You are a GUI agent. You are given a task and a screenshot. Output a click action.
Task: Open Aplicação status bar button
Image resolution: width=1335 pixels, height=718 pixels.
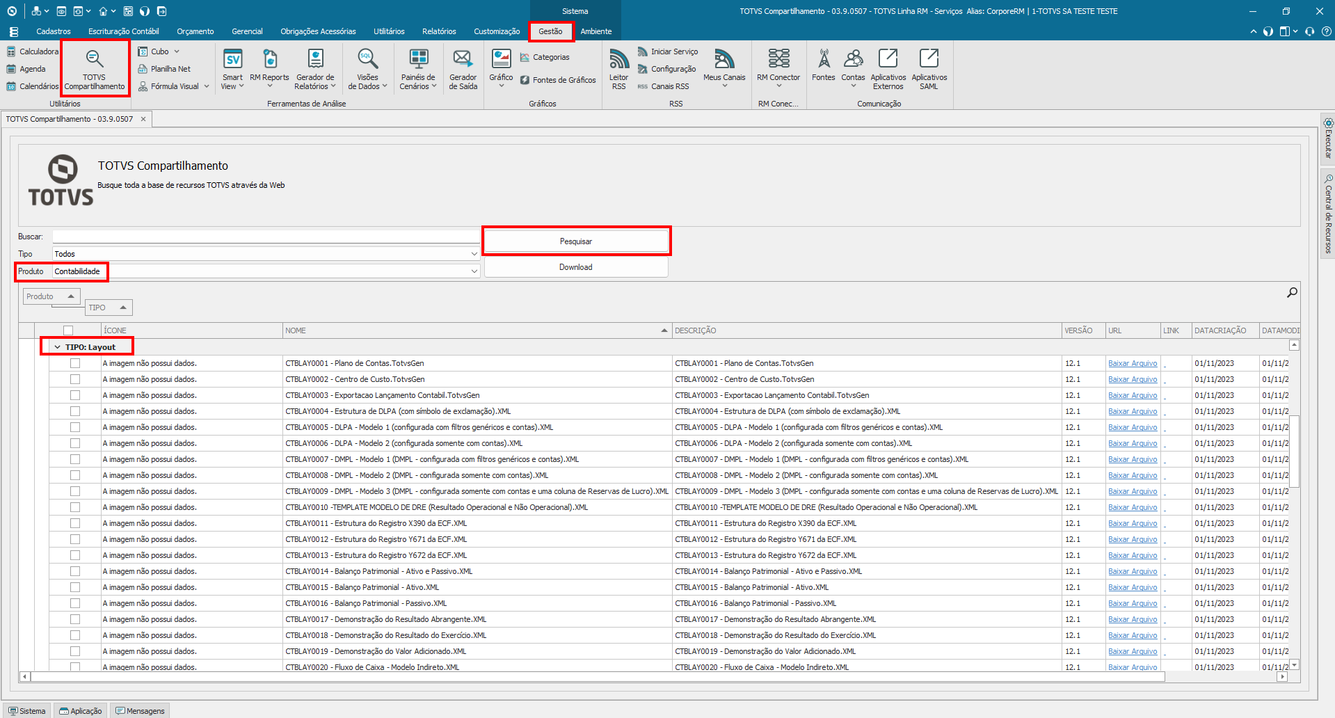[x=81, y=711]
